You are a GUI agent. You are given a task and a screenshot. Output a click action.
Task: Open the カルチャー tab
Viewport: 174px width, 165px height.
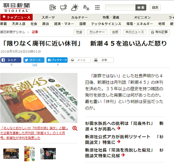[79, 17]
